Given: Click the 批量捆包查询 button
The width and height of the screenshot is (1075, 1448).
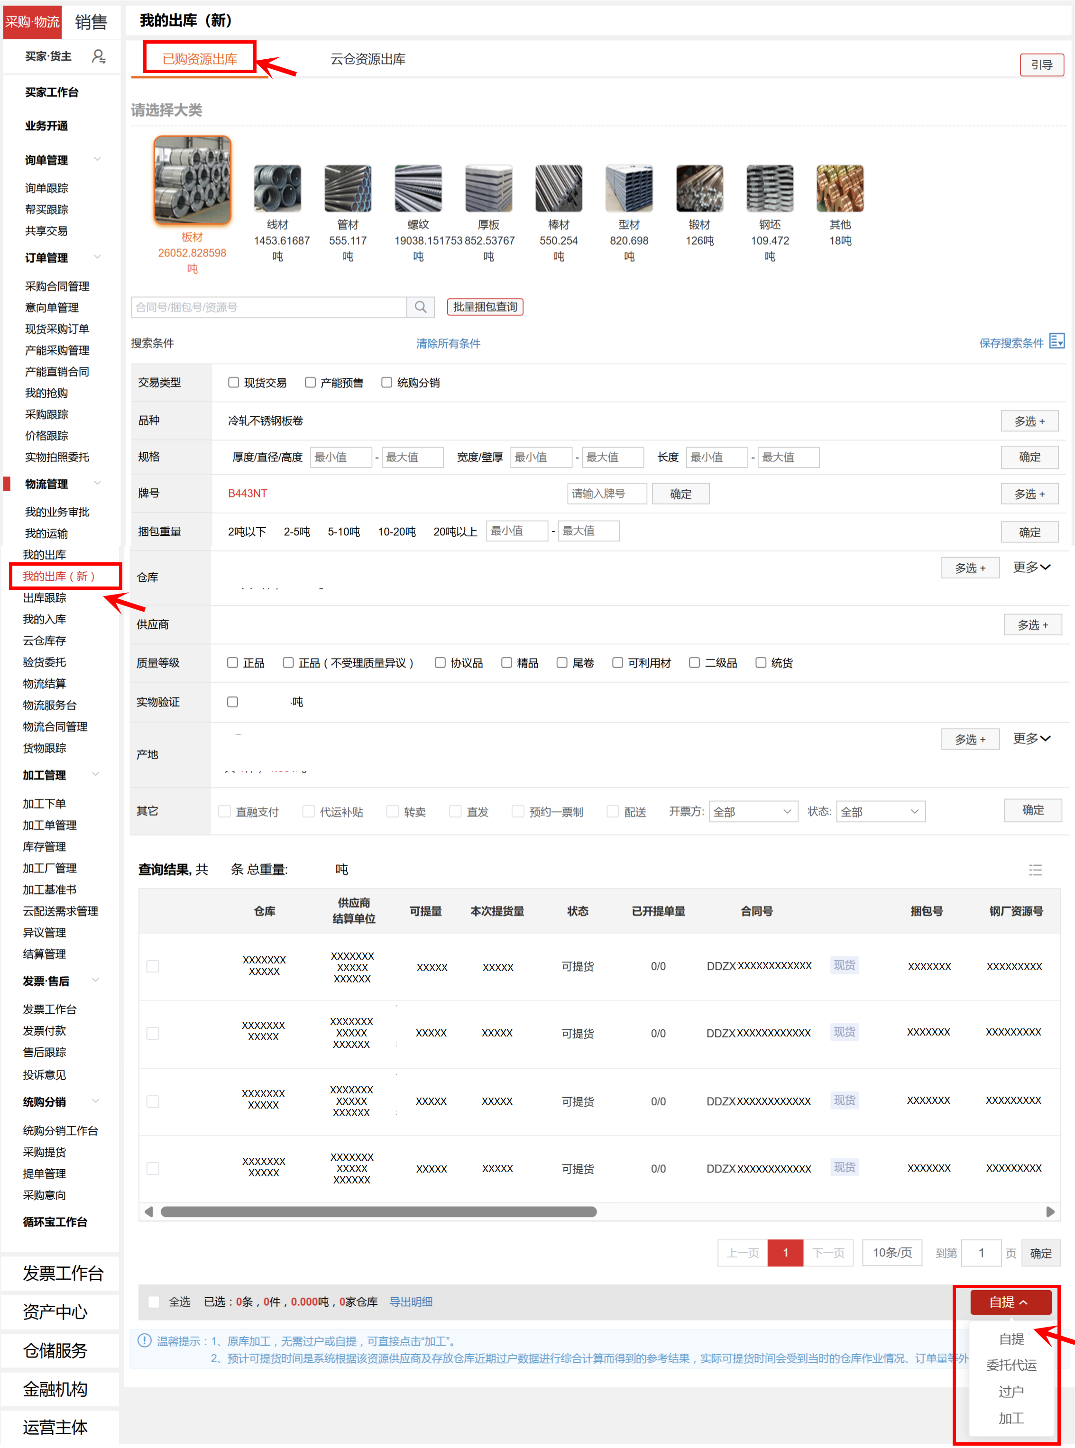Looking at the screenshot, I should 485,307.
